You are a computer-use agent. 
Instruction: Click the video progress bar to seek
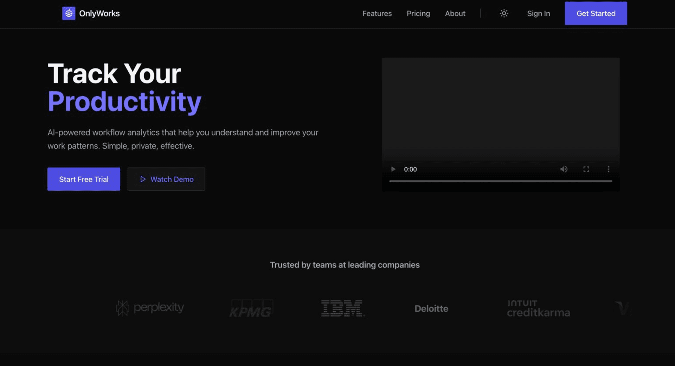click(501, 181)
